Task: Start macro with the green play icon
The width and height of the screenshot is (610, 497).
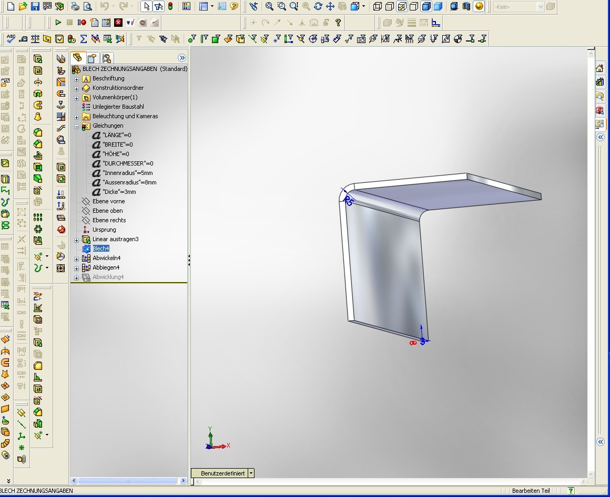Action: pyautogui.click(x=58, y=23)
